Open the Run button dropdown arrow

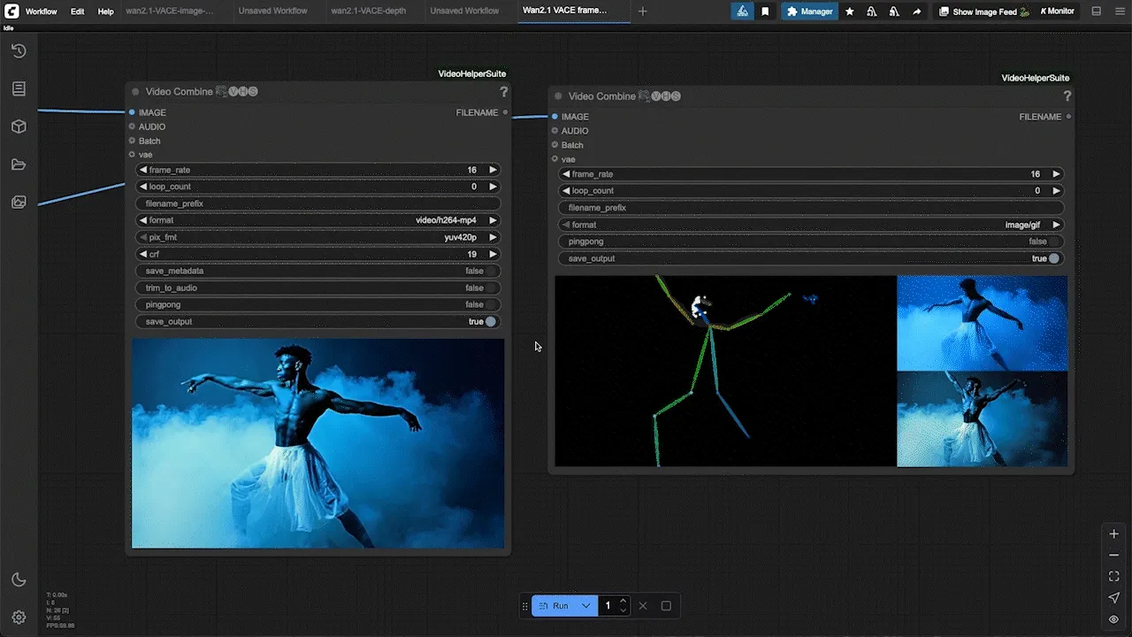click(585, 606)
